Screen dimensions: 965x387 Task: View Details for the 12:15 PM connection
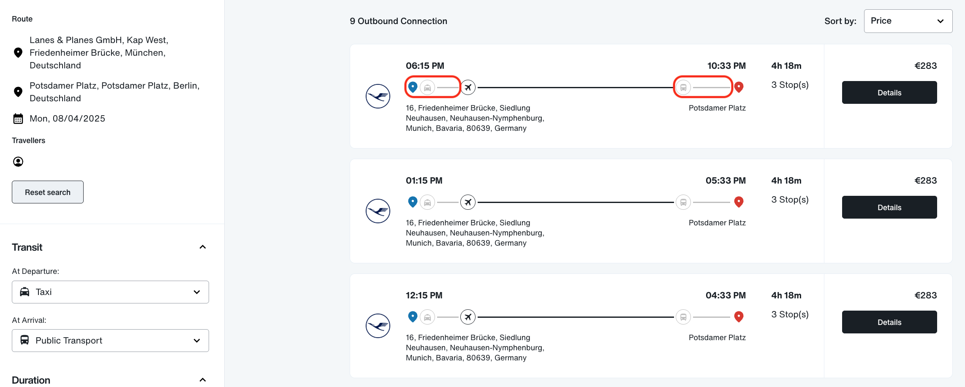889,322
